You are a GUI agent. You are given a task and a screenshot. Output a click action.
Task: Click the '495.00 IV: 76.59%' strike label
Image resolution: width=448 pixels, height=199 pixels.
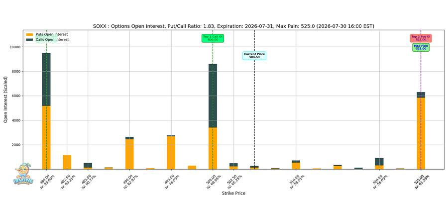click(x=173, y=182)
